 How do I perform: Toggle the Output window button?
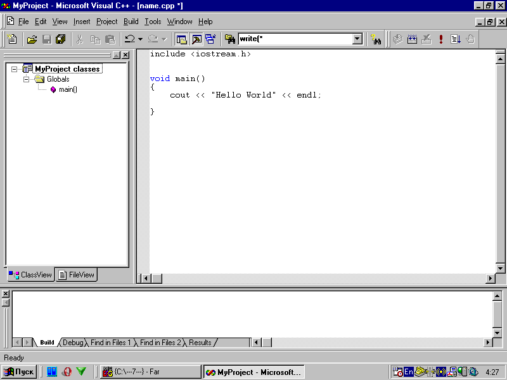(196, 39)
